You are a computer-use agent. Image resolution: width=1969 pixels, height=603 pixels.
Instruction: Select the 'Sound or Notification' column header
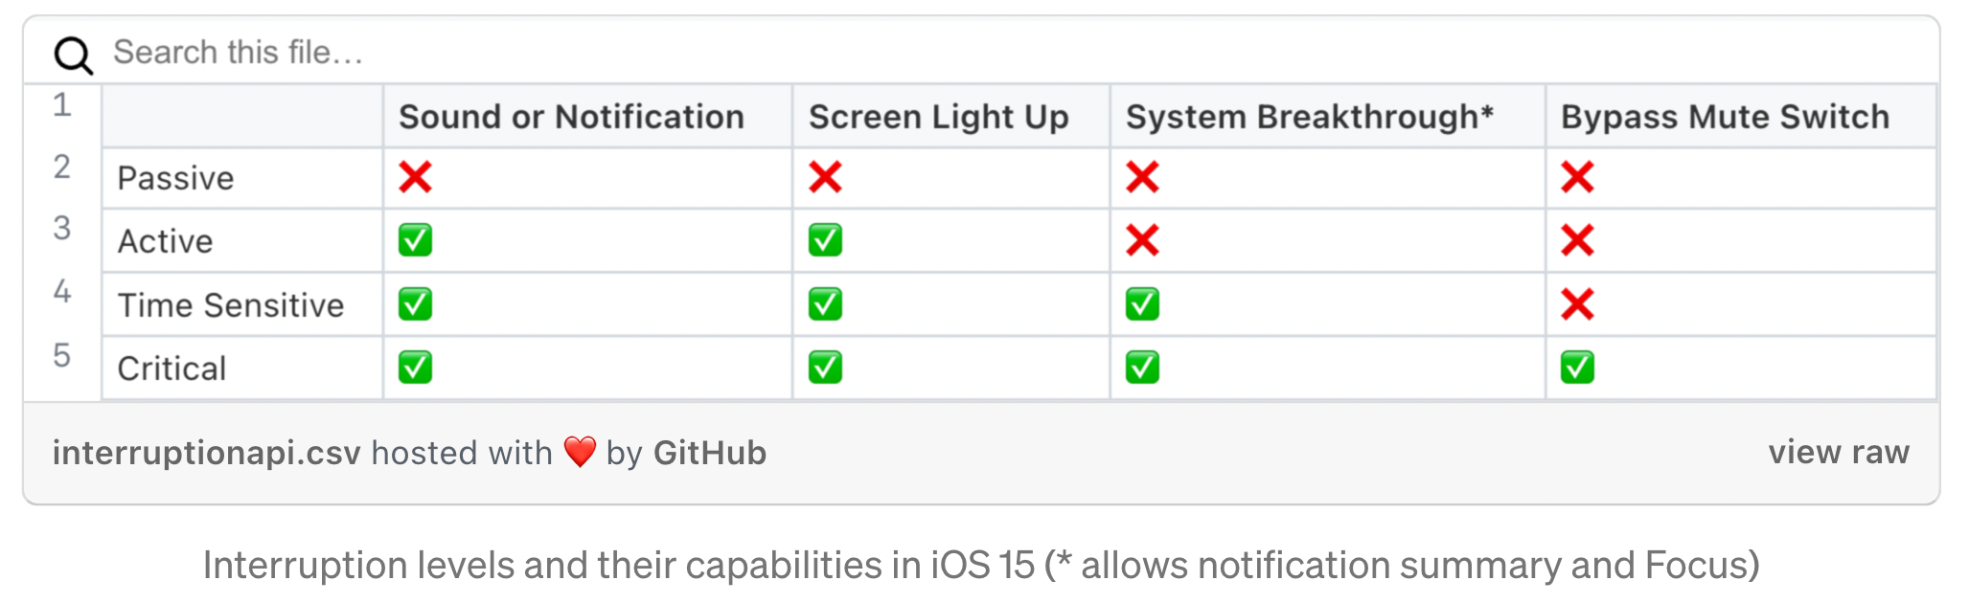coord(571,117)
